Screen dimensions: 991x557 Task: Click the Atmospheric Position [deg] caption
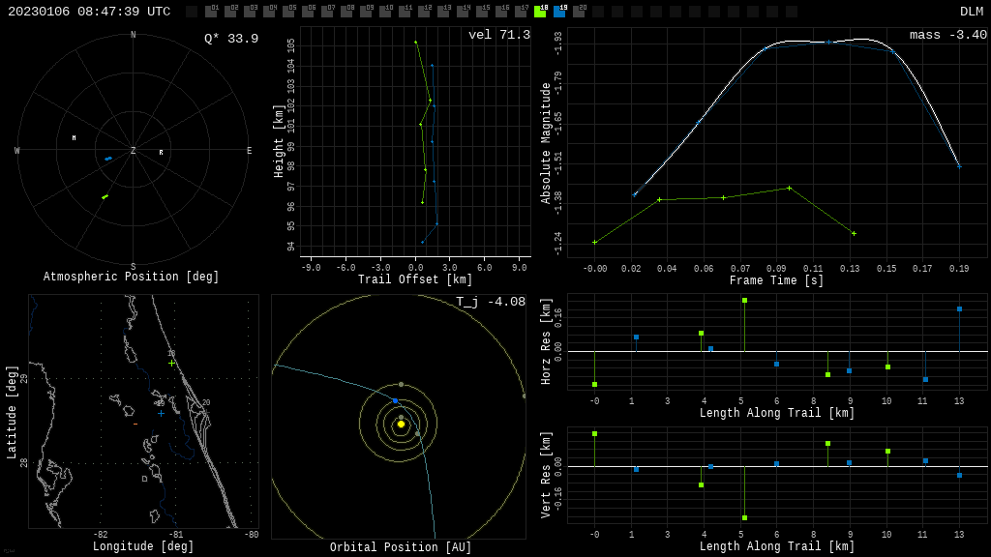[131, 277]
